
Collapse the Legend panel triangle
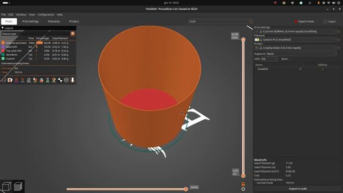2,28
